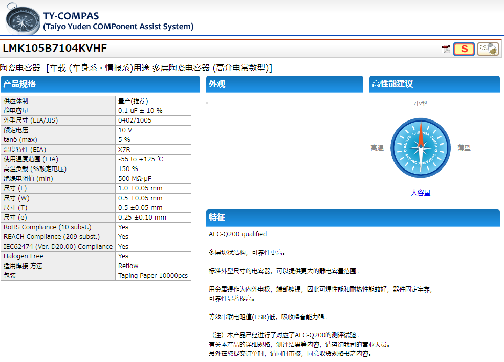Click the 尺寸 (W) row label

pos(16,198)
